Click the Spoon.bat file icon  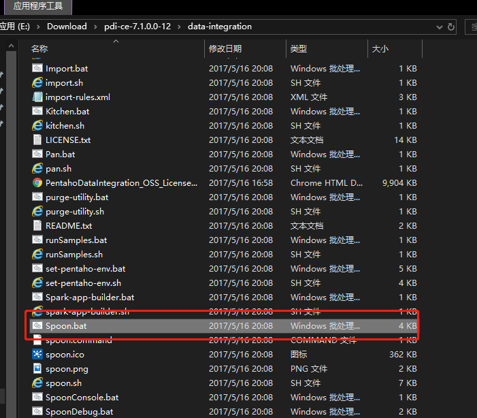[x=37, y=325]
